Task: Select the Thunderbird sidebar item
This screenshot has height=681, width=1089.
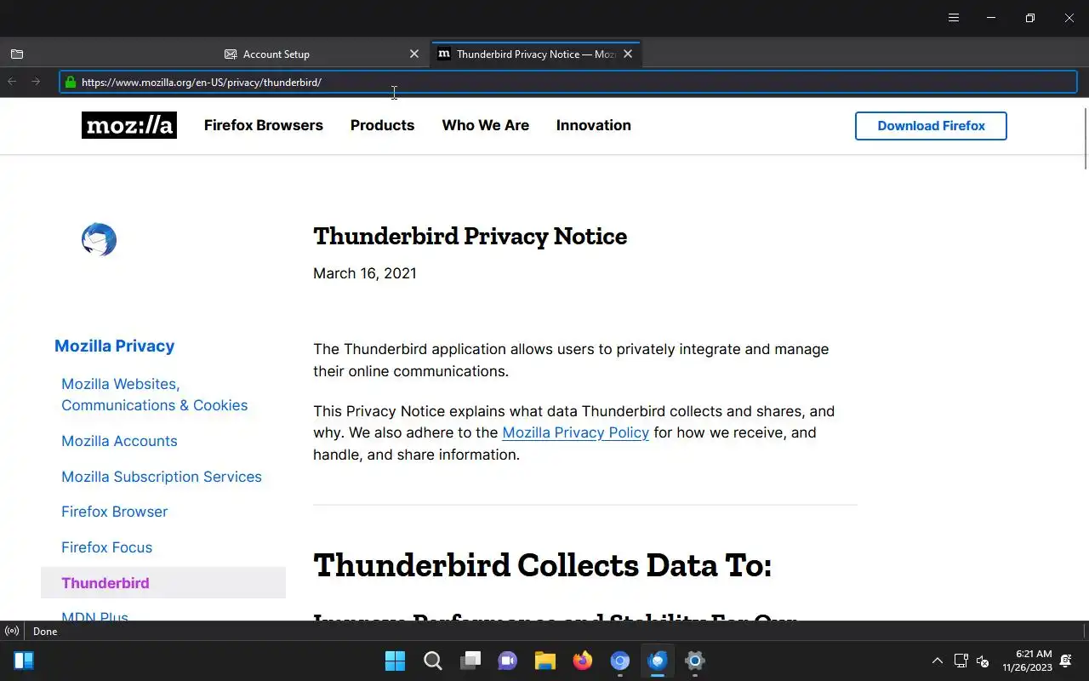Action: click(163, 583)
